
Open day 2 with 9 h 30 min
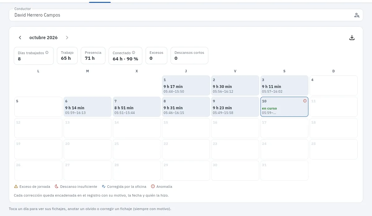(235, 85)
